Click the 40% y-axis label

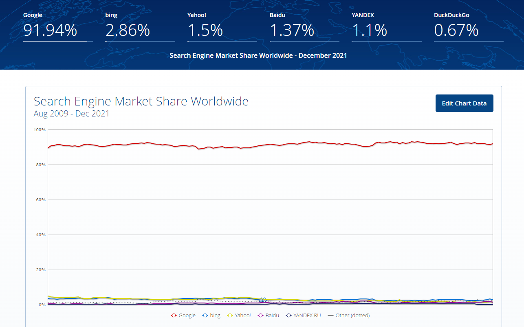click(41, 235)
